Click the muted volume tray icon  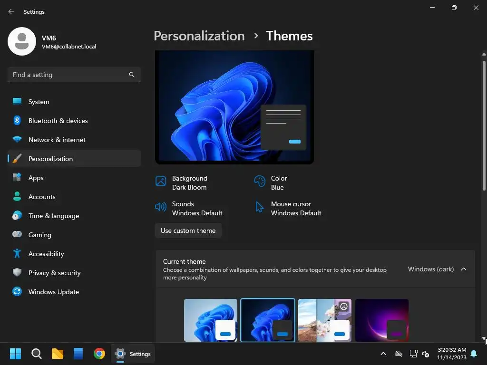click(426, 354)
